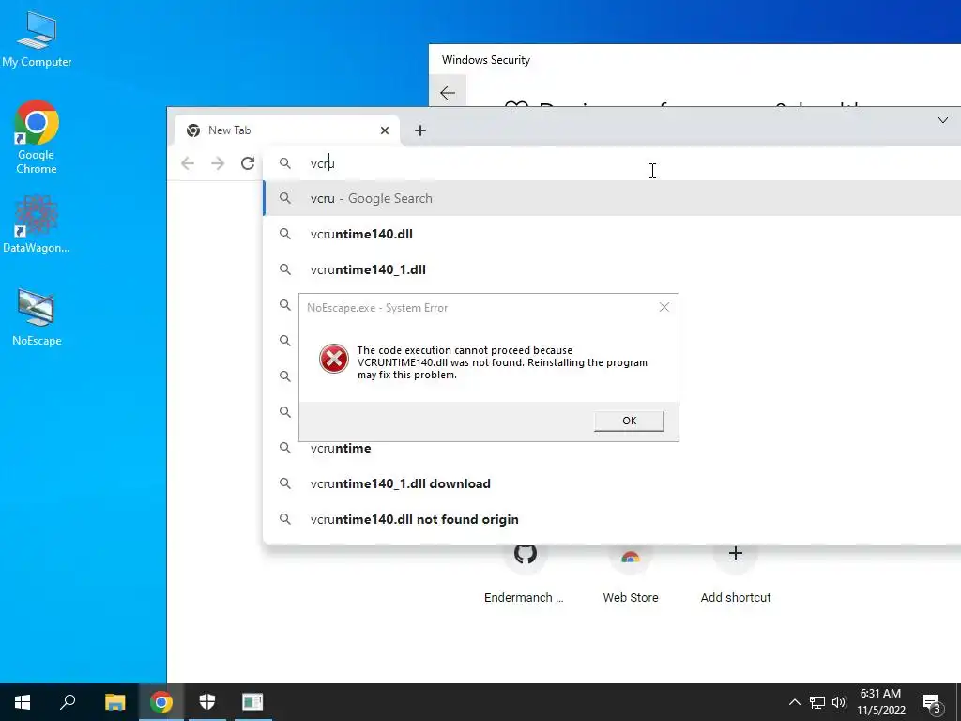Image resolution: width=961 pixels, height=721 pixels.
Task: Open the Windows Start menu
Action: [x=23, y=702]
